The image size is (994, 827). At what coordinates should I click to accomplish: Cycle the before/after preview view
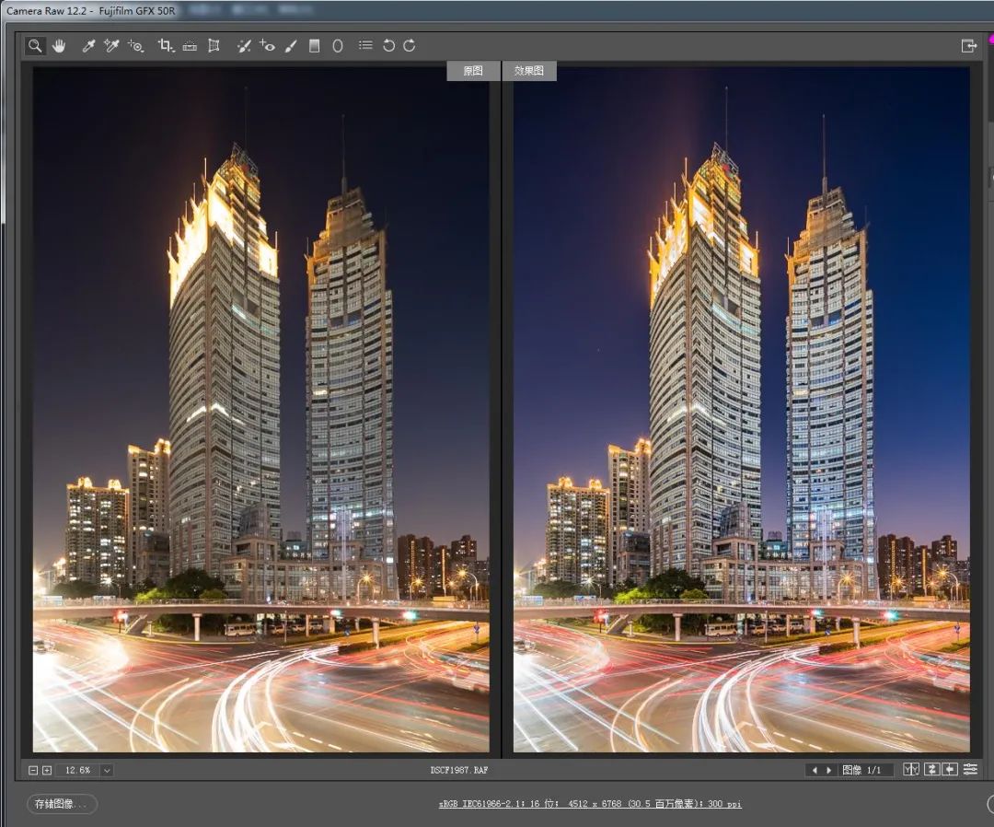[911, 770]
